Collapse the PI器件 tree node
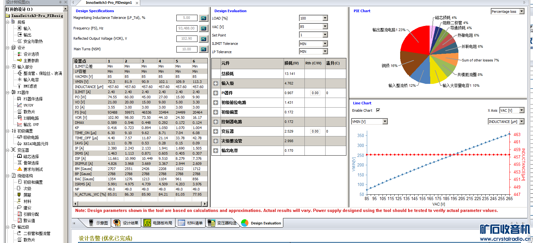The width and height of the screenshot is (533, 243). 7,93
